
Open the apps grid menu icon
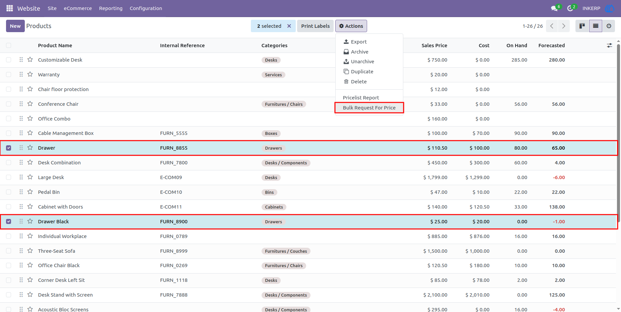point(10,8)
